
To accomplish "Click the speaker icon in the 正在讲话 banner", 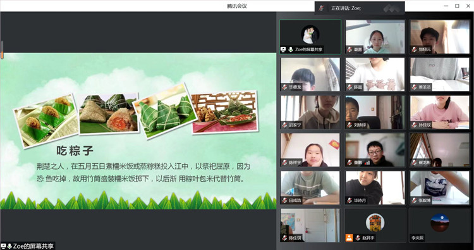I will click(x=321, y=8).
